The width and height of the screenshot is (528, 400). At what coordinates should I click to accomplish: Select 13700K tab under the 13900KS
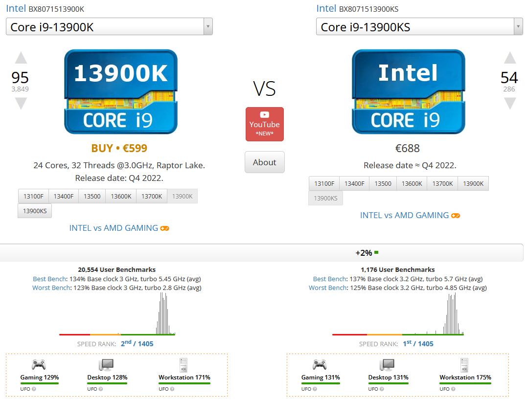coord(442,183)
